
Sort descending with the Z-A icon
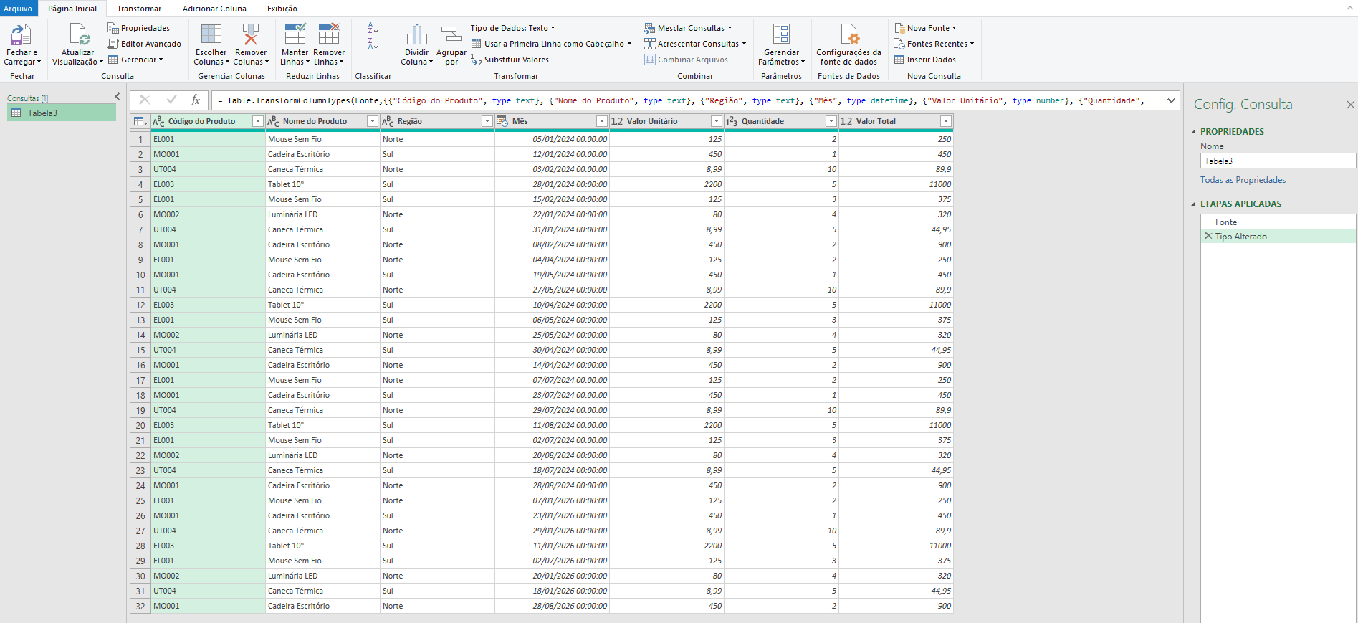pos(373,44)
